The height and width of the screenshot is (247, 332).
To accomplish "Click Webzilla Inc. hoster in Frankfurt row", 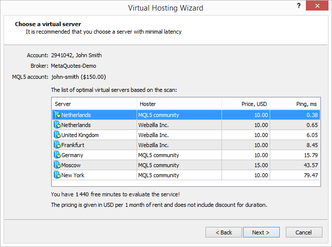I will (154, 145).
